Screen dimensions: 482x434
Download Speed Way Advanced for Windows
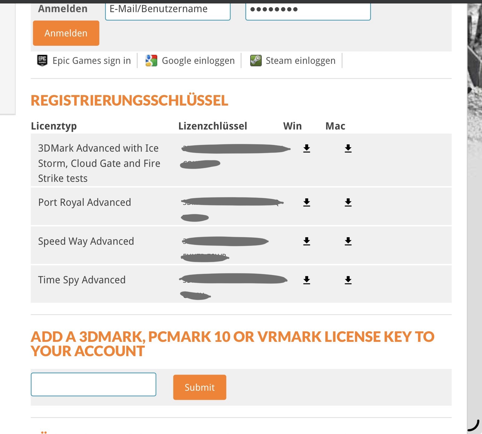[x=307, y=241]
